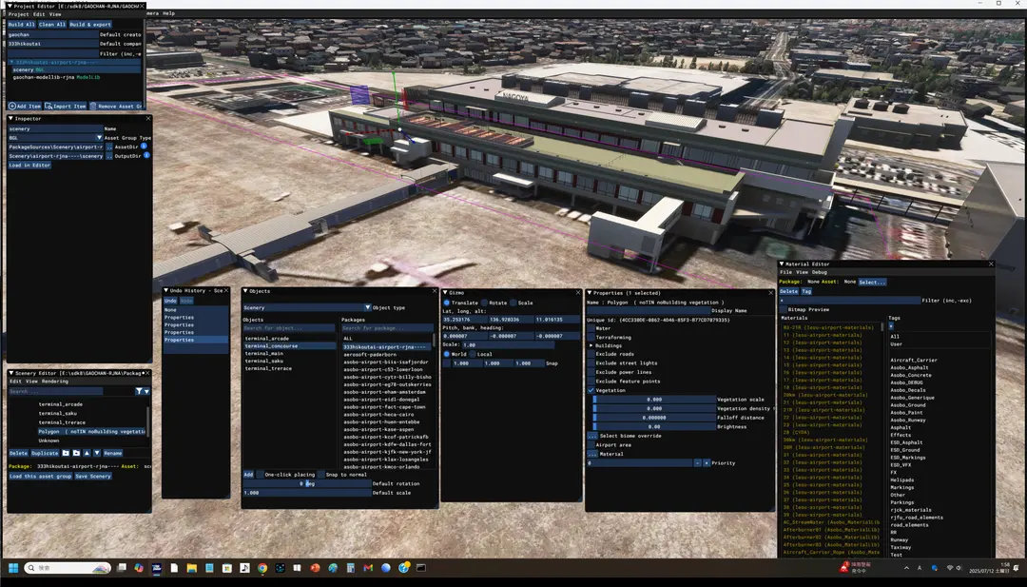Viewport: 1027px width, 587px height.
Task: Click the Build & export button
Action: [x=90, y=24]
